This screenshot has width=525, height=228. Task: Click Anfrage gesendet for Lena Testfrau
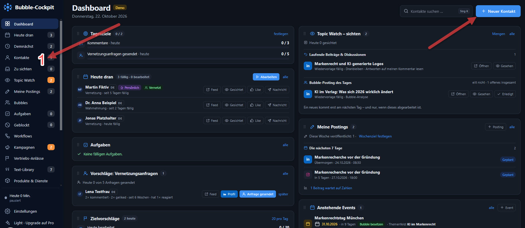(258, 194)
